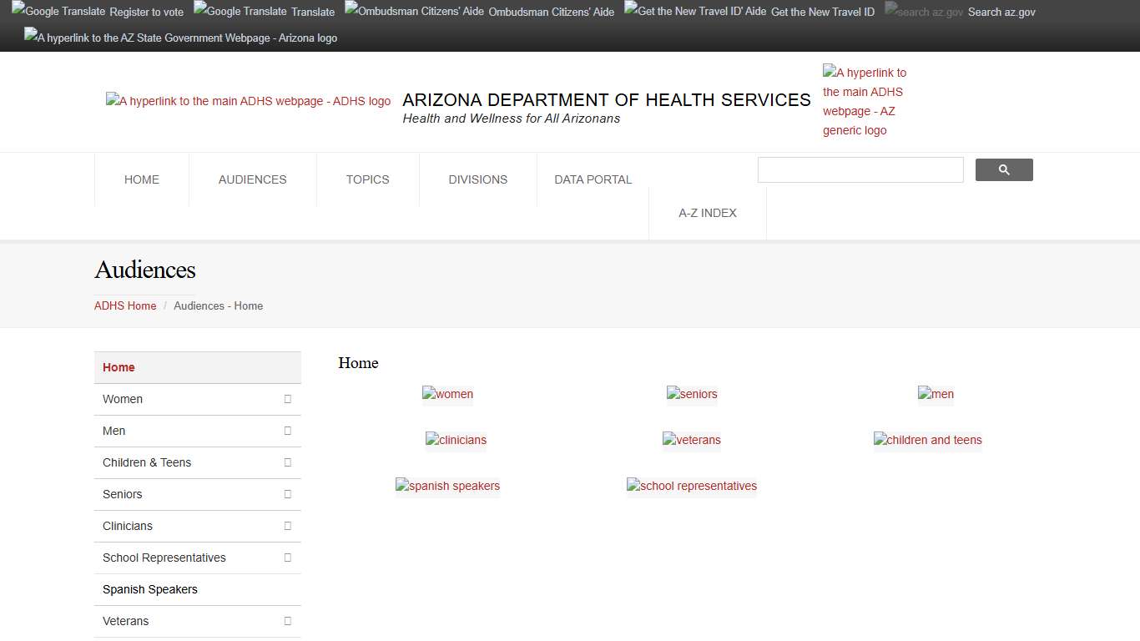This screenshot has height=641, width=1140.
Task: Focus the site search text field
Action: click(860, 170)
